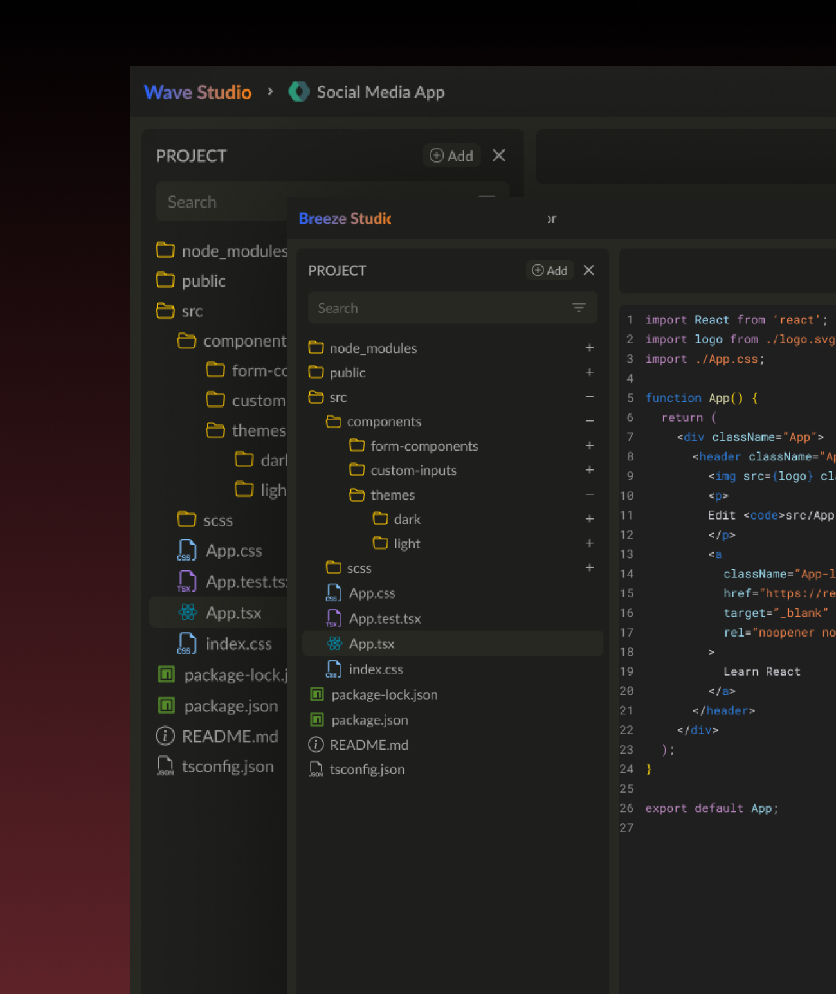Expand custom-inputs with its plus icon
Screen dimensions: 836x994
589,470
